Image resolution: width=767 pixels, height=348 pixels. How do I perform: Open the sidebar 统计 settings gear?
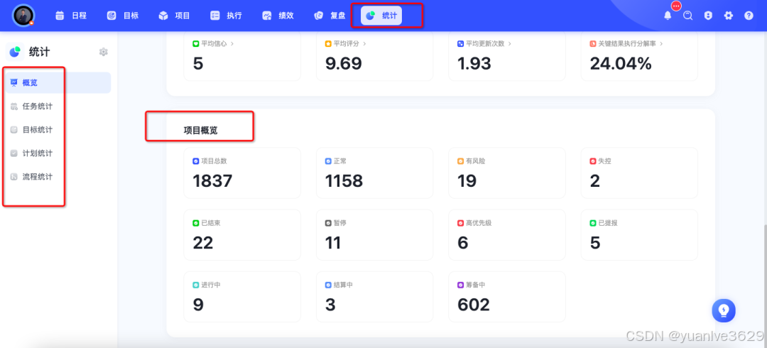click(x=103, y=52)
